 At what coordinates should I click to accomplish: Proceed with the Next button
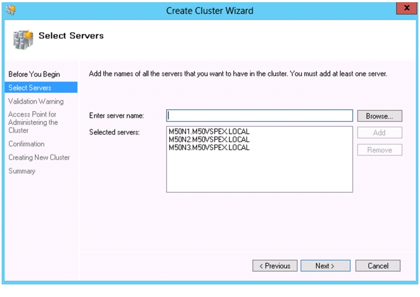325,266
